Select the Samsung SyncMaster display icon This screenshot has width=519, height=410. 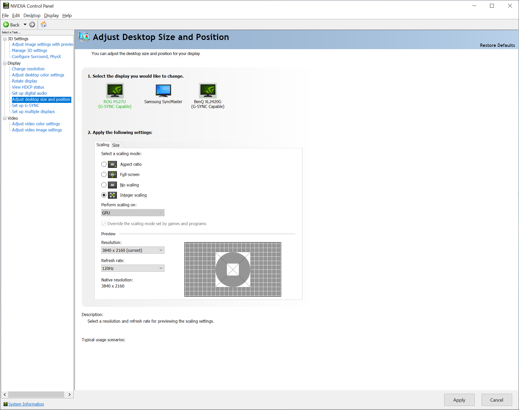coord(163,91)
